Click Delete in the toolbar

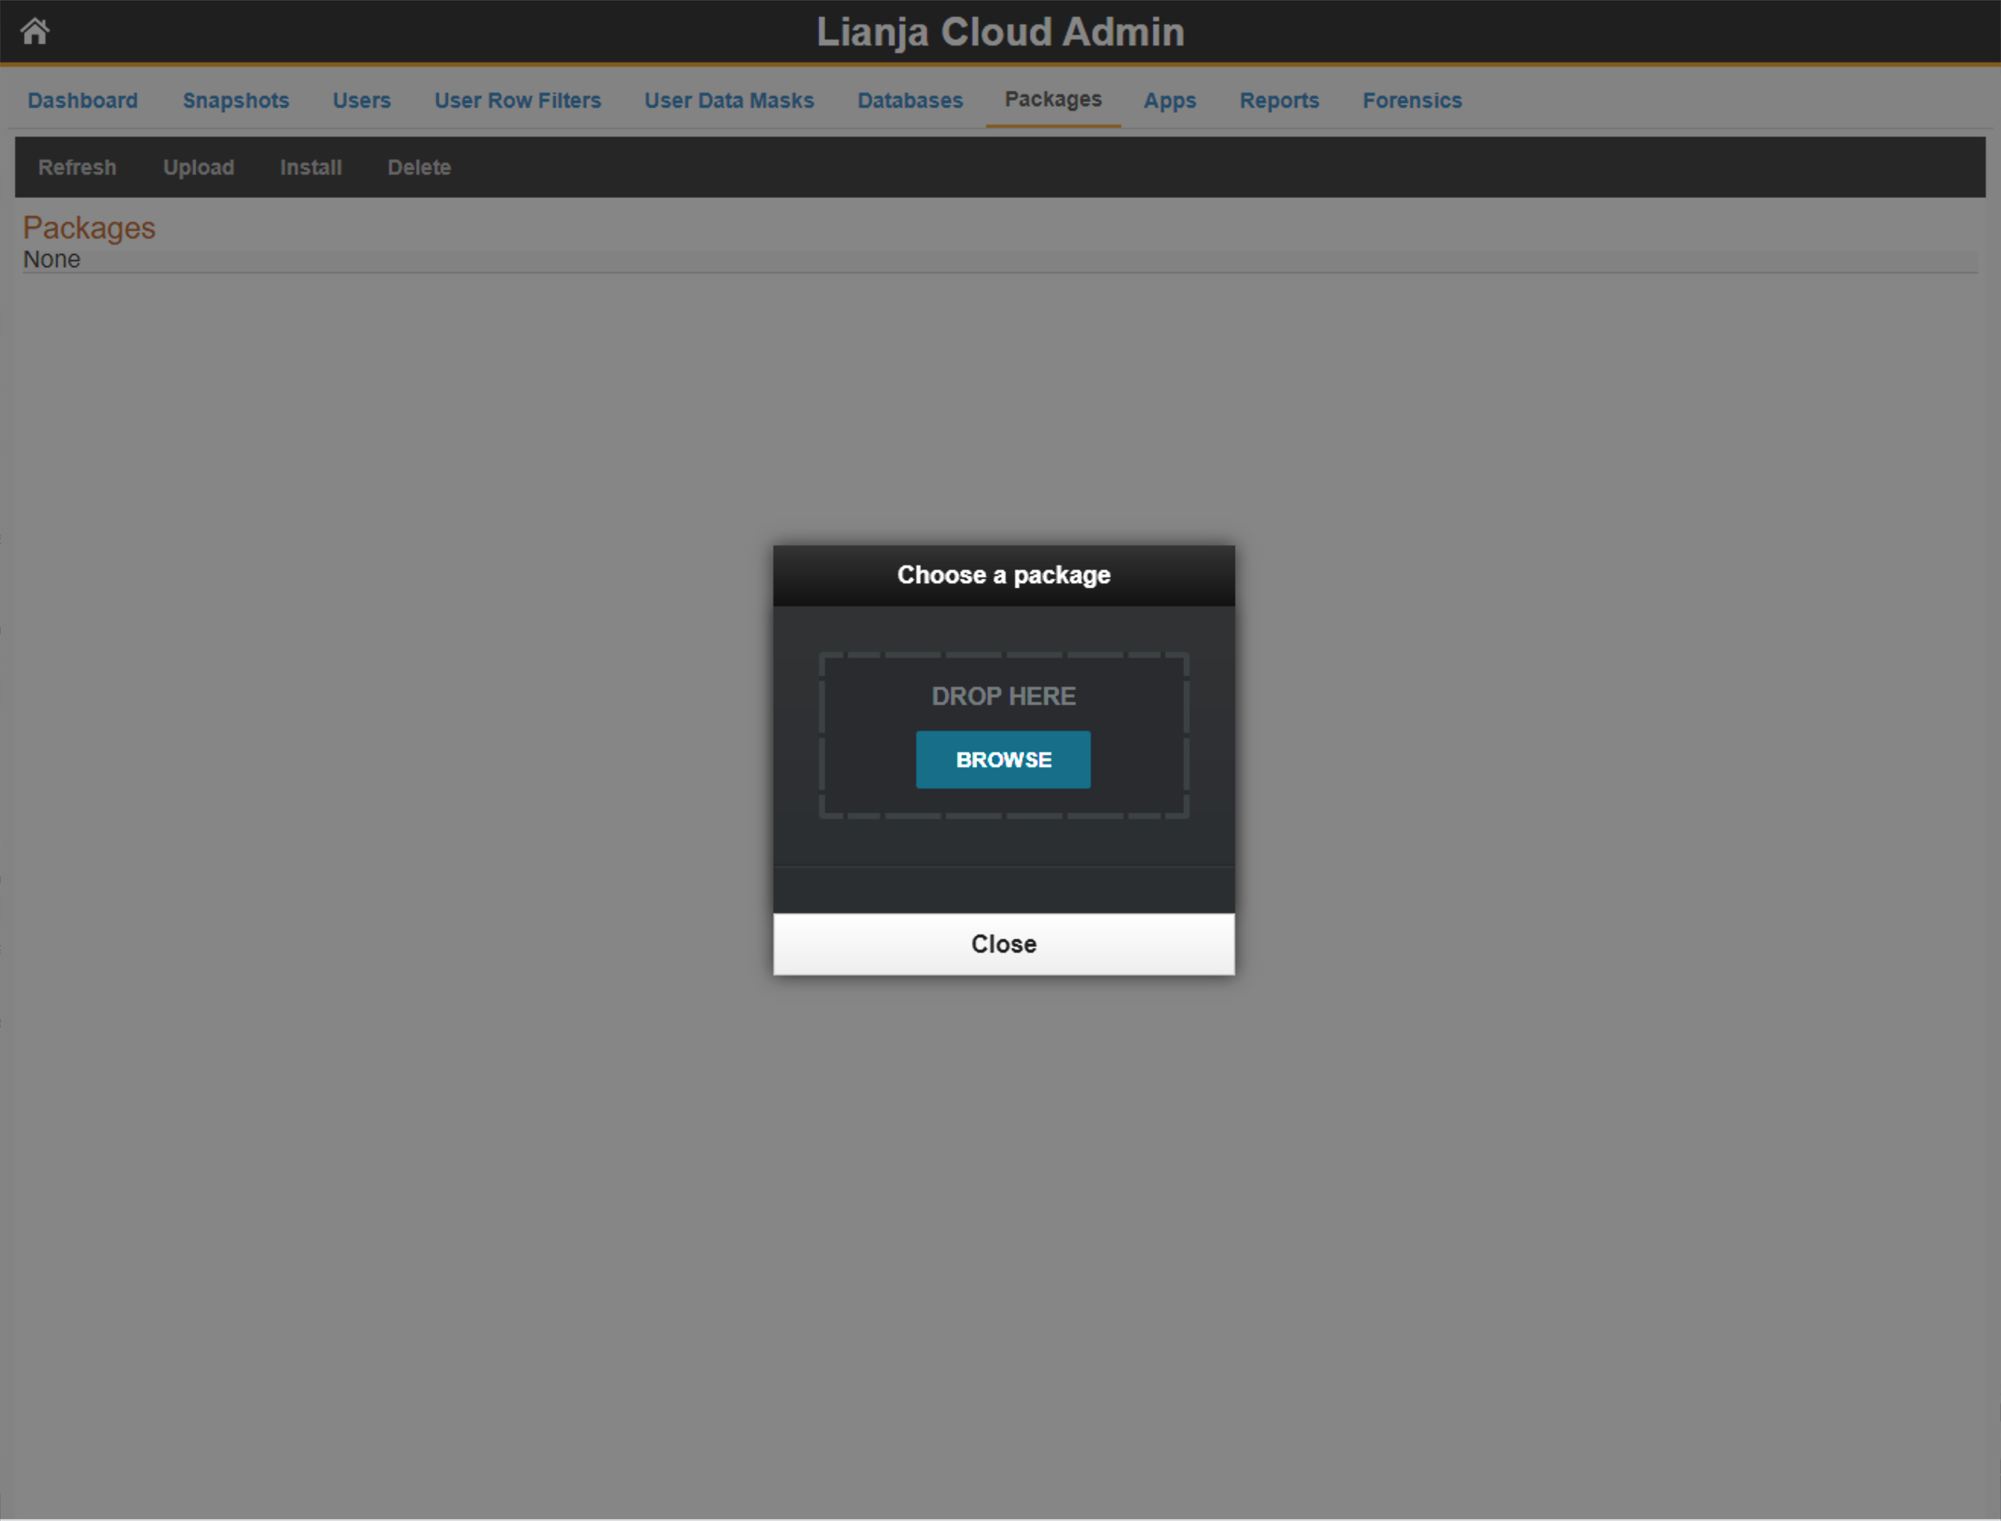point(419,167)
